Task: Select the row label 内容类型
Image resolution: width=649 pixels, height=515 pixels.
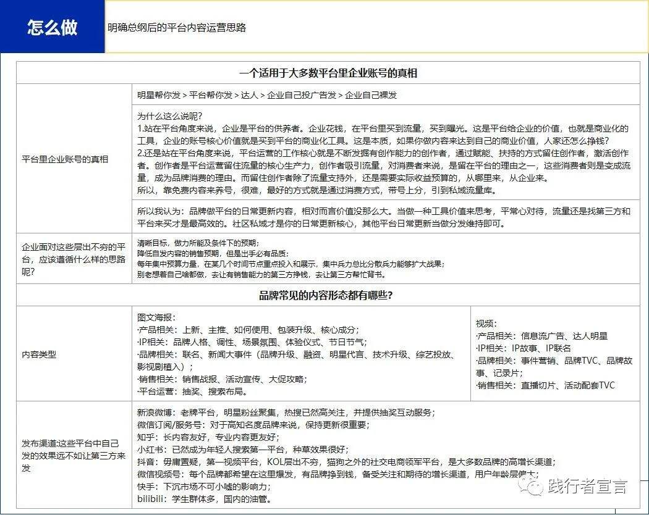Action: coord(39,354)
